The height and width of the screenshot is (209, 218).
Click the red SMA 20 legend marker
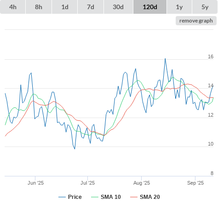click(x=134, y=197)
